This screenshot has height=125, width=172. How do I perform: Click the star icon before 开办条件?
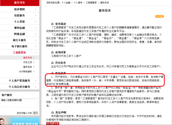click(x=52, y=63)
